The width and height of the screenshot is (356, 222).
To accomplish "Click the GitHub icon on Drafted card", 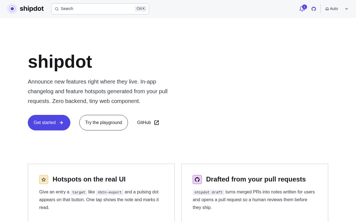I will coord(197,180).
